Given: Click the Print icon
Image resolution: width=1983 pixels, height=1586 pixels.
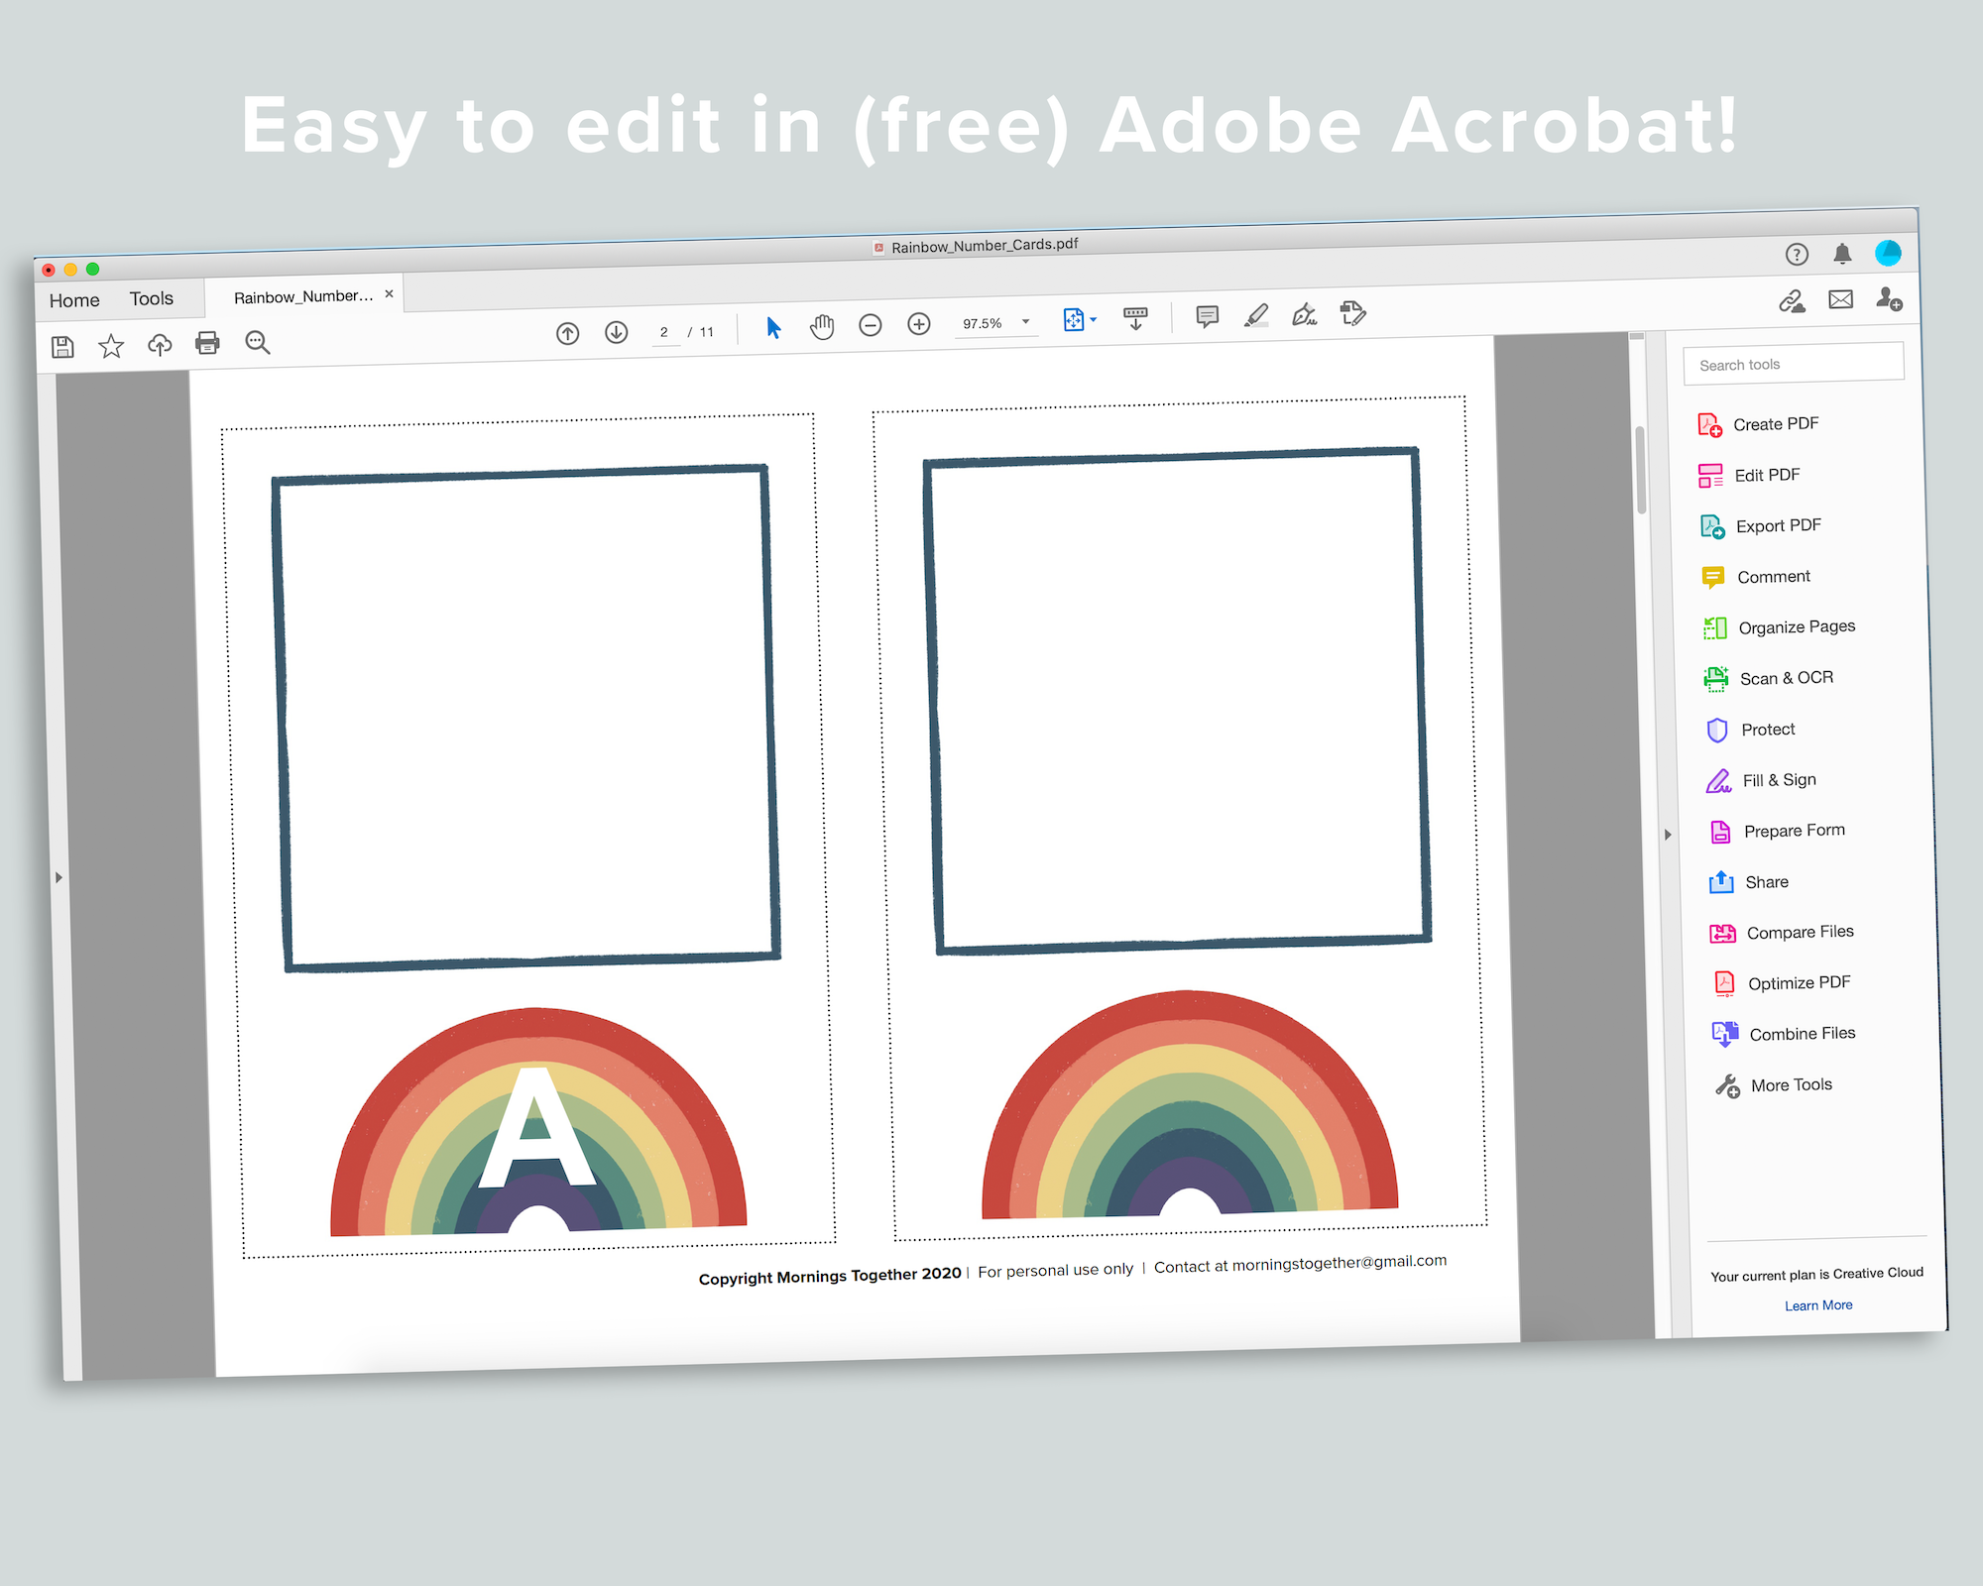Looking at the screenshot, I should 207,343.
